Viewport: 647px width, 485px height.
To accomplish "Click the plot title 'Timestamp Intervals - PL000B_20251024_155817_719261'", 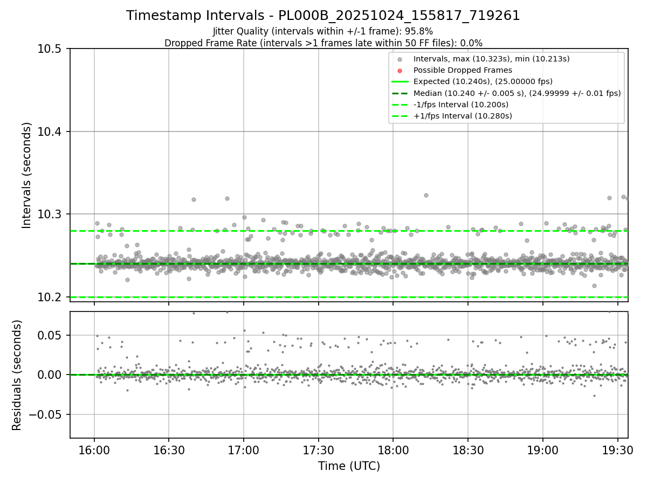I will [323, 16].
